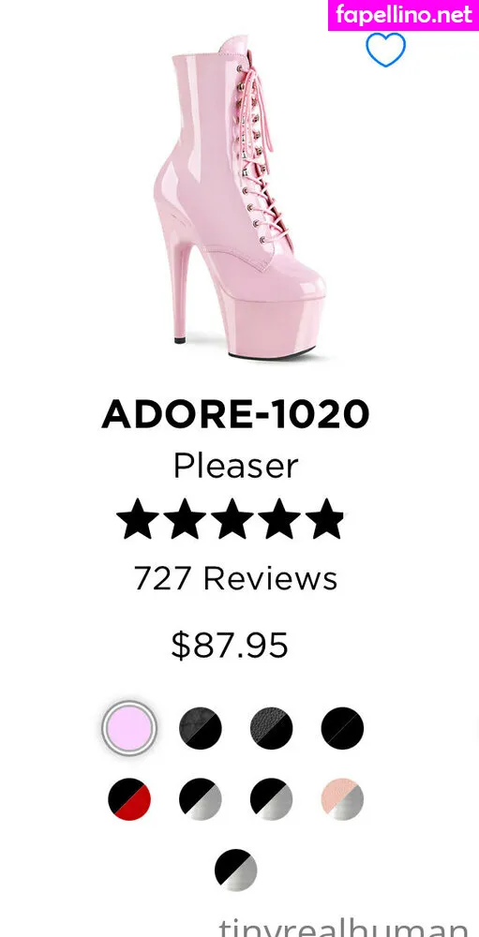
Task: Choose the dark swatch beside the selected pink swatch
Action: point(201,728)
